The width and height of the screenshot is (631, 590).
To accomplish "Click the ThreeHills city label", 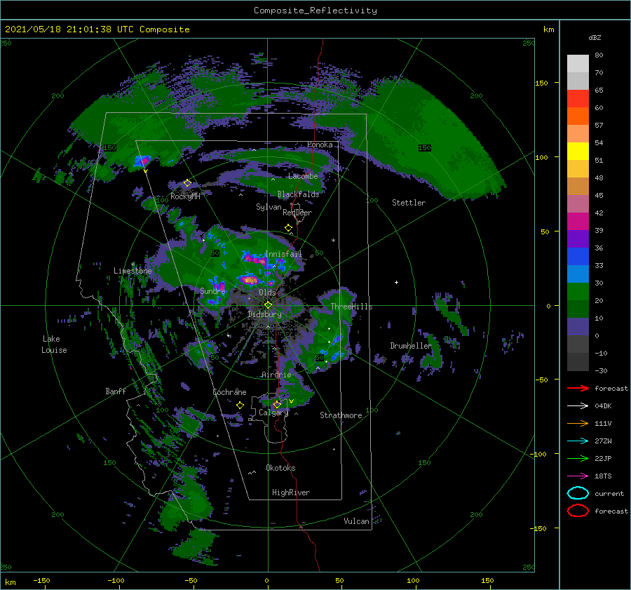I will pyautogui.click(x=352, y=307).
